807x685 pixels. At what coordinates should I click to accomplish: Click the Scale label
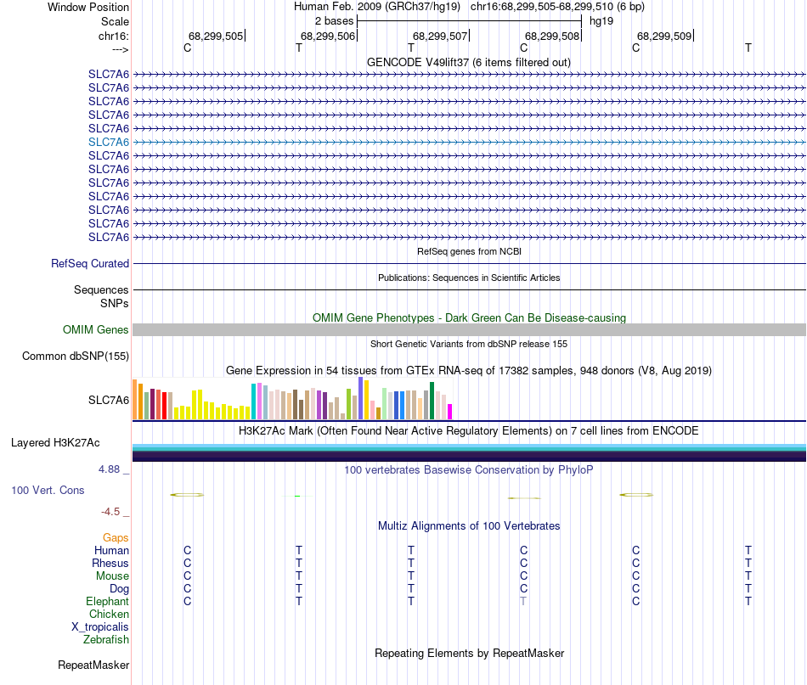[115, 21]
